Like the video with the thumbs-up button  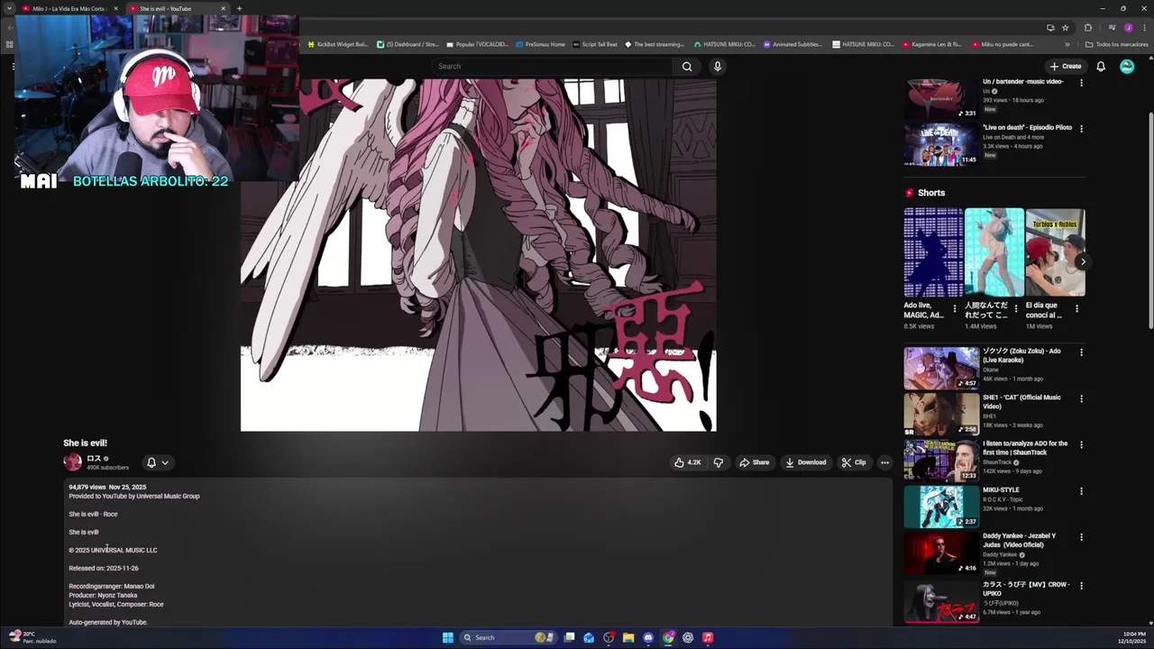point(688,462)
